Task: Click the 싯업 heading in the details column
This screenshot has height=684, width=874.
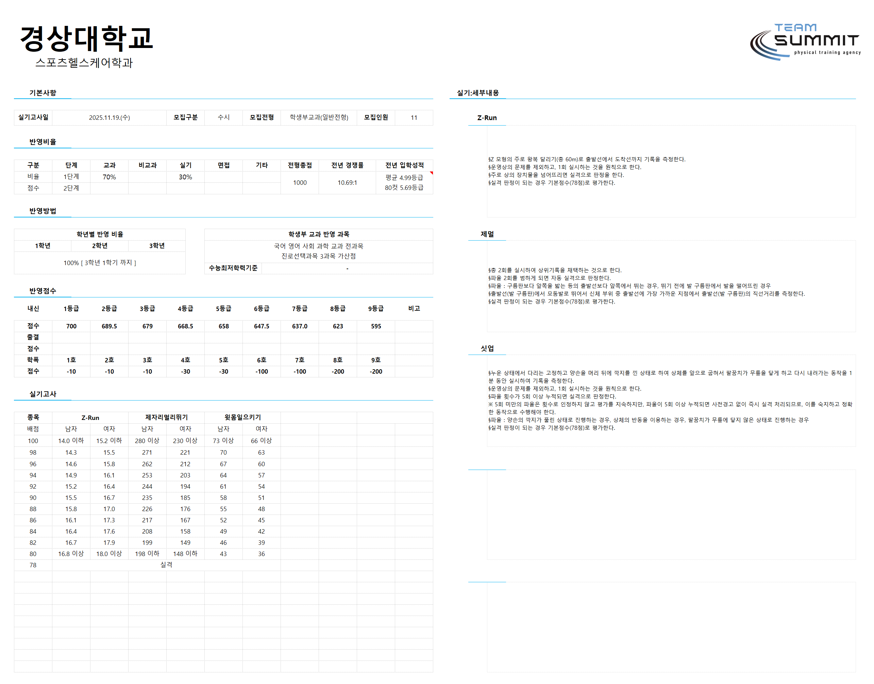Action: (487, 348)
